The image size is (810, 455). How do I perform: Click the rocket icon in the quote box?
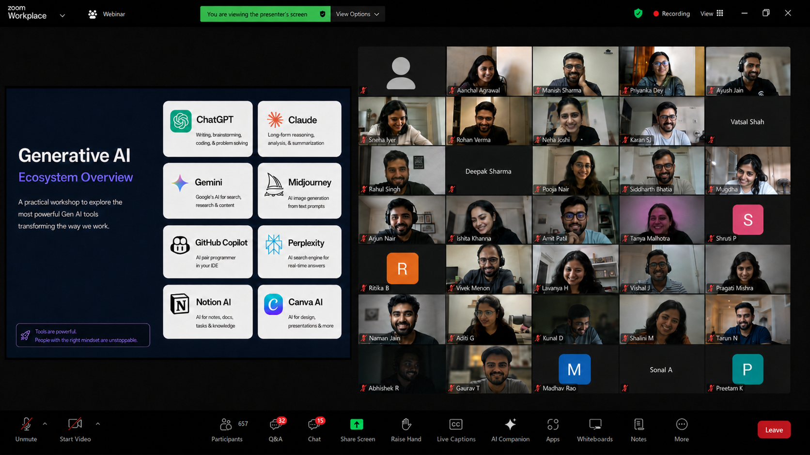coord(25,335)
